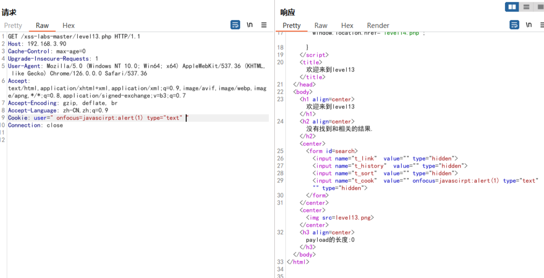The image size is (544, 278).
Task: Click the t_history hidden input line
Action: 390,166
